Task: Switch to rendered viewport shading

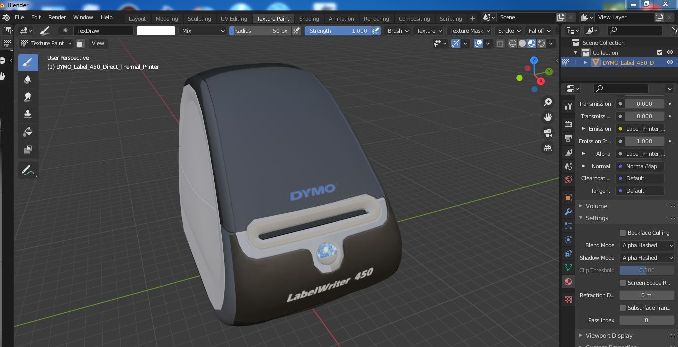Action: [541, 43]
